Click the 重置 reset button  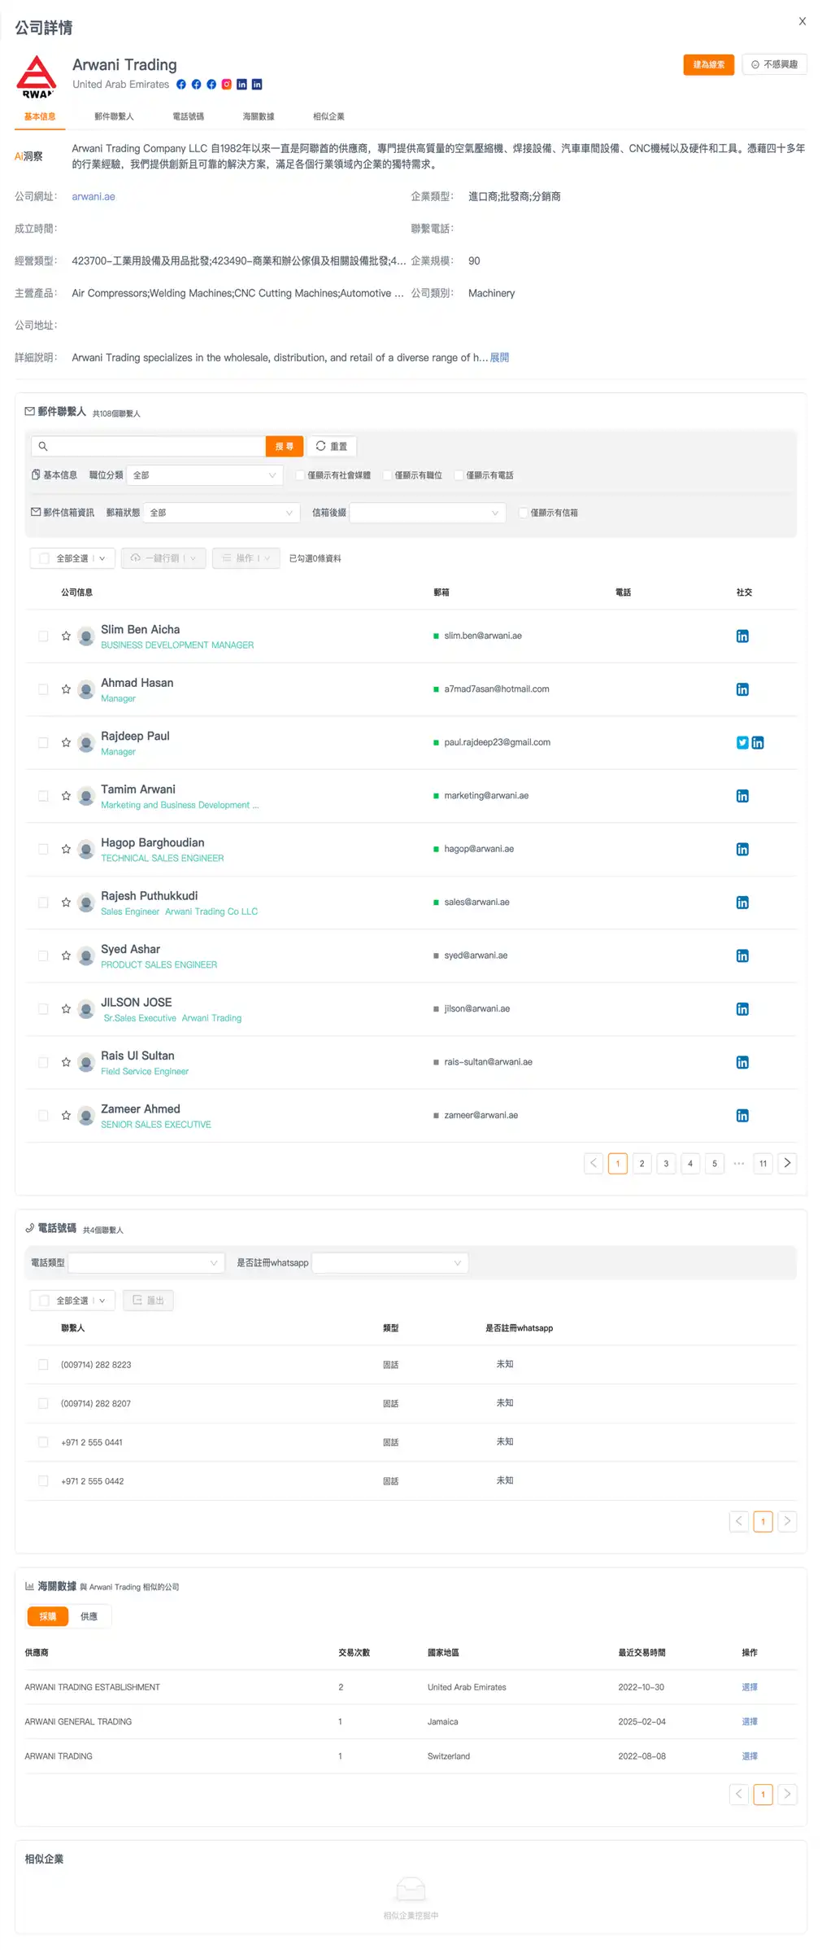(332, 446)
